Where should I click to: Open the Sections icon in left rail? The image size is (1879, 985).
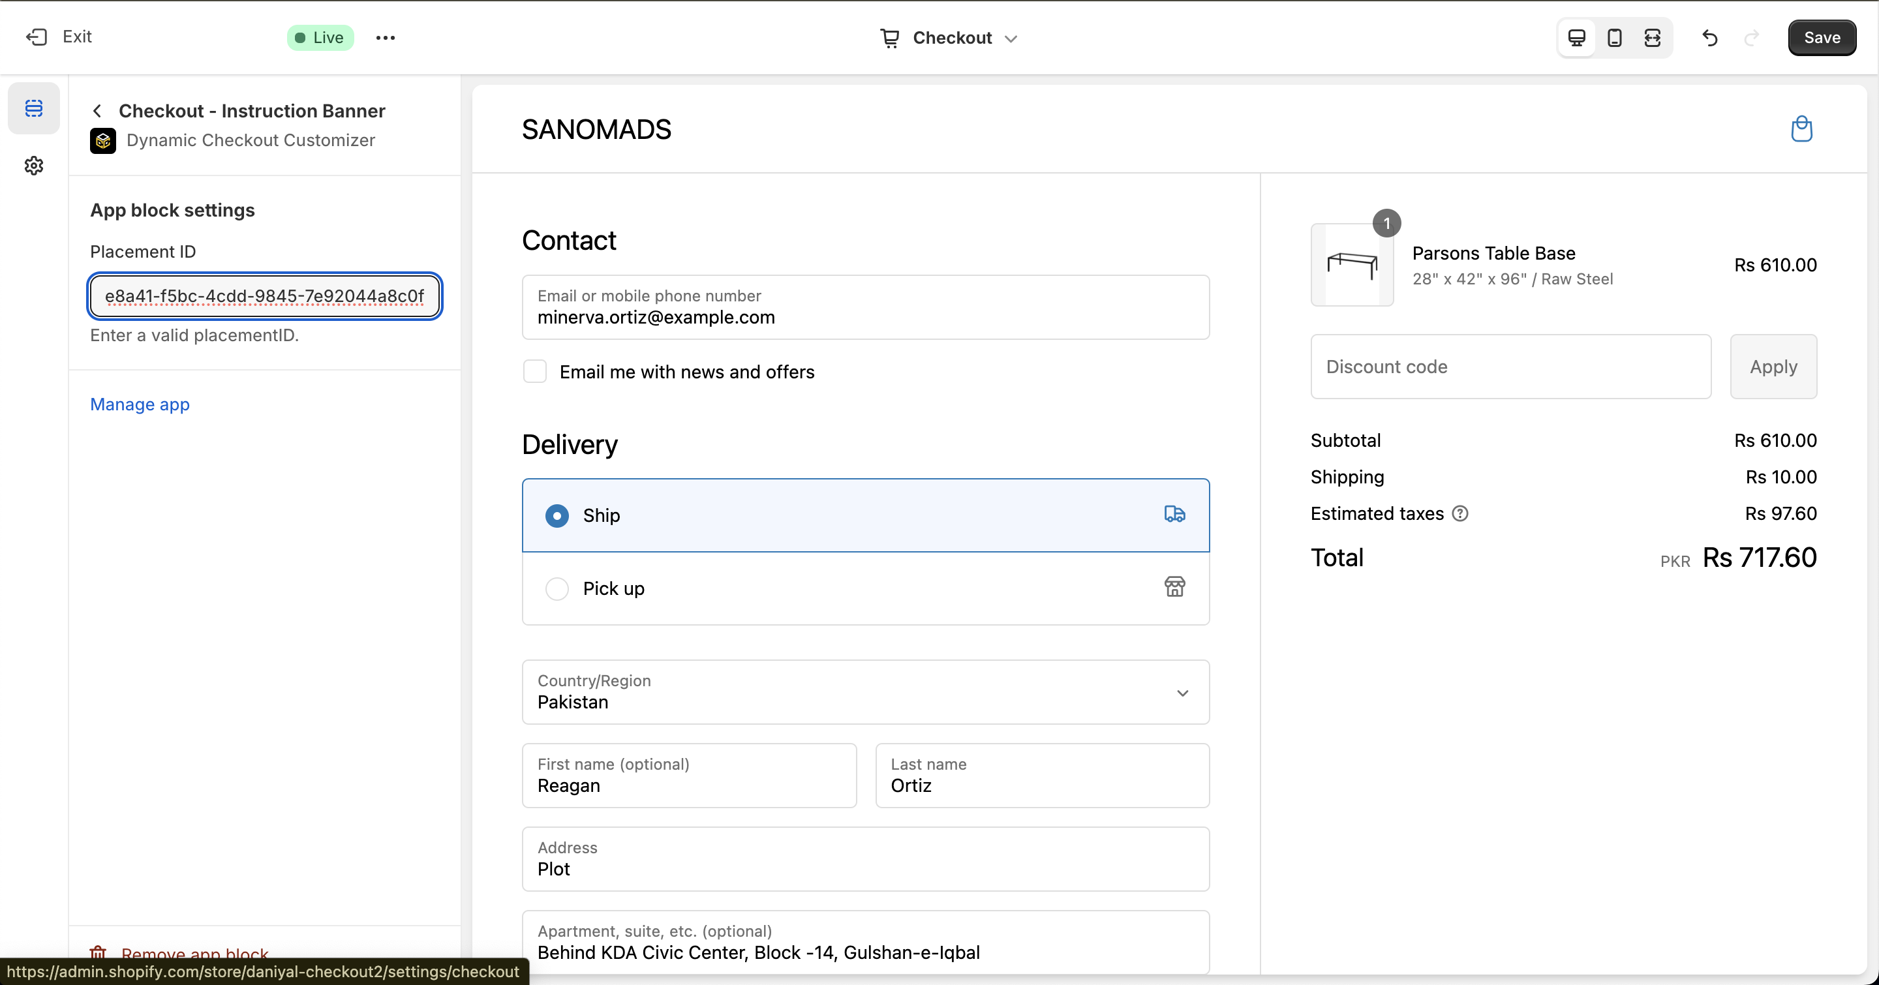click(x=33, y=109)
